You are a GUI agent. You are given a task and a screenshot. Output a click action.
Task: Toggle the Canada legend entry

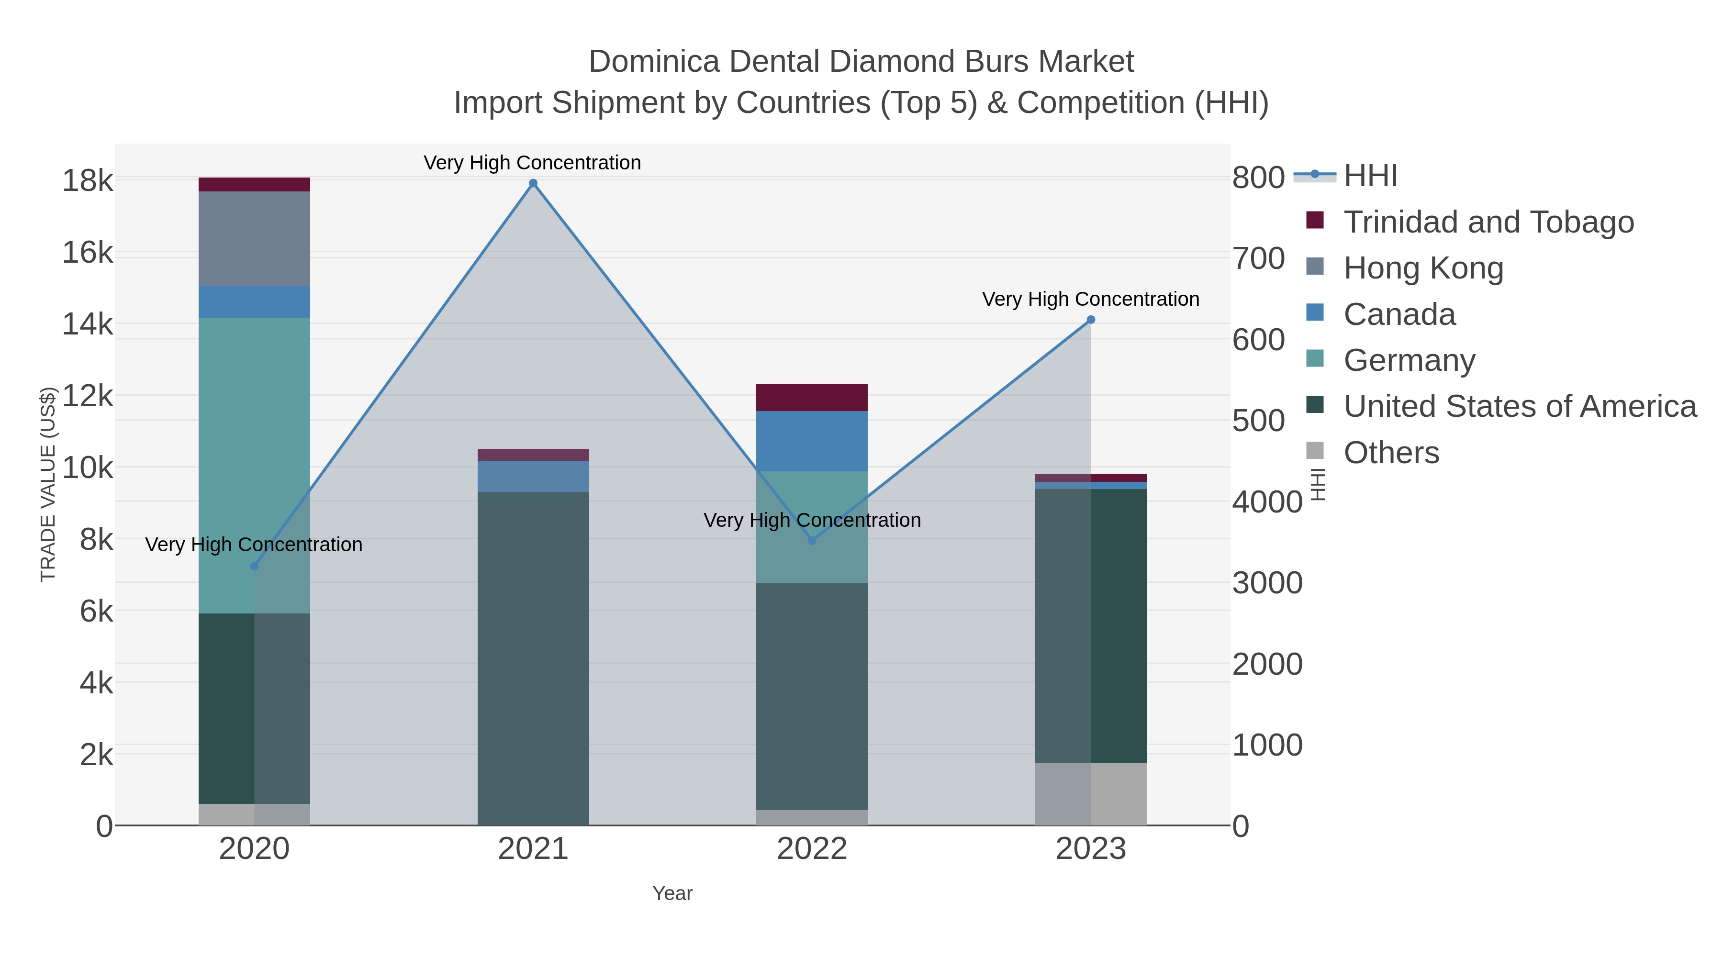pyautogui.click(x=1380, y=314)
